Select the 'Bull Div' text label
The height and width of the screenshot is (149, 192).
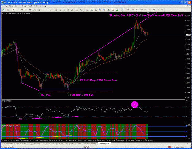(x=46, y=95)
